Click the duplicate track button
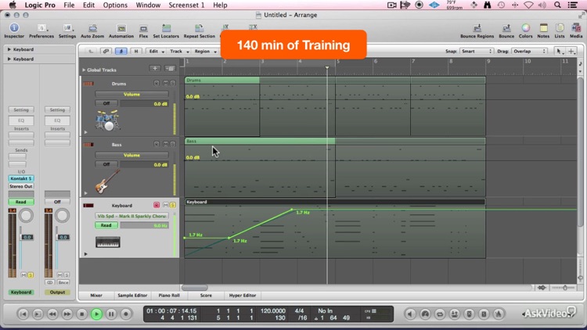This screenshot has width=587, height=330. [170, 68]
